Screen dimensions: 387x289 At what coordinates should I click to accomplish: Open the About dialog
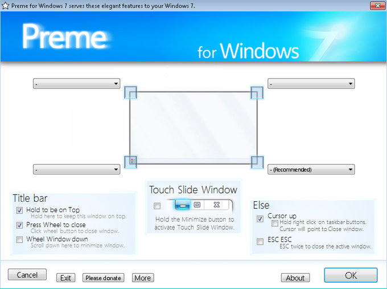click(x=295, y=278)
